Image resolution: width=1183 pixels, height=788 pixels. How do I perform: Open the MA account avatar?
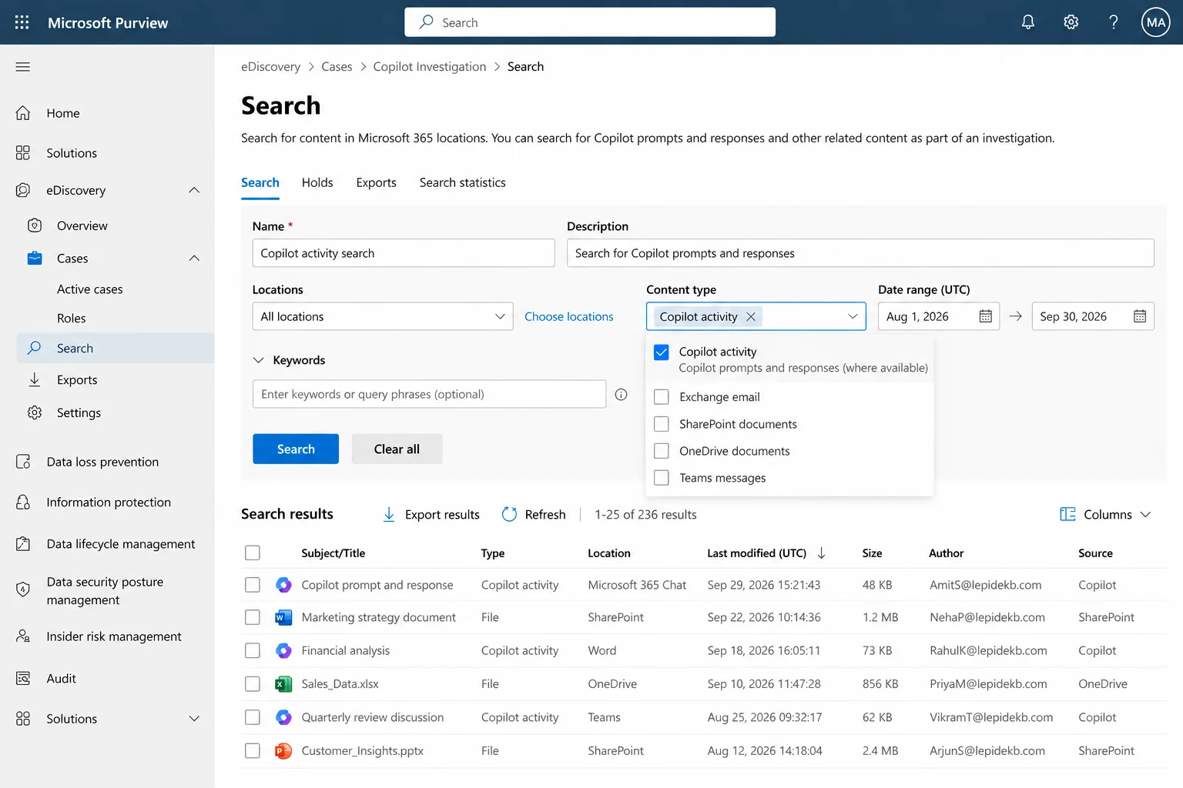point(1155,22)
